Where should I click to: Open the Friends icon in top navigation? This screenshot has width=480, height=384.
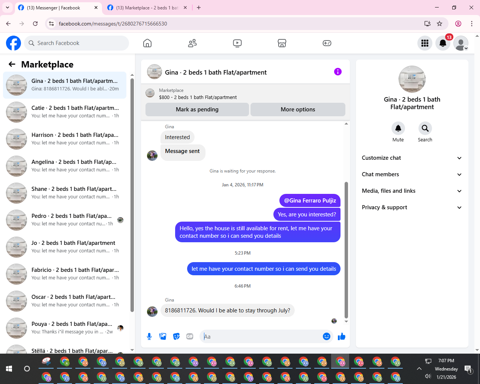pos(192,43)
